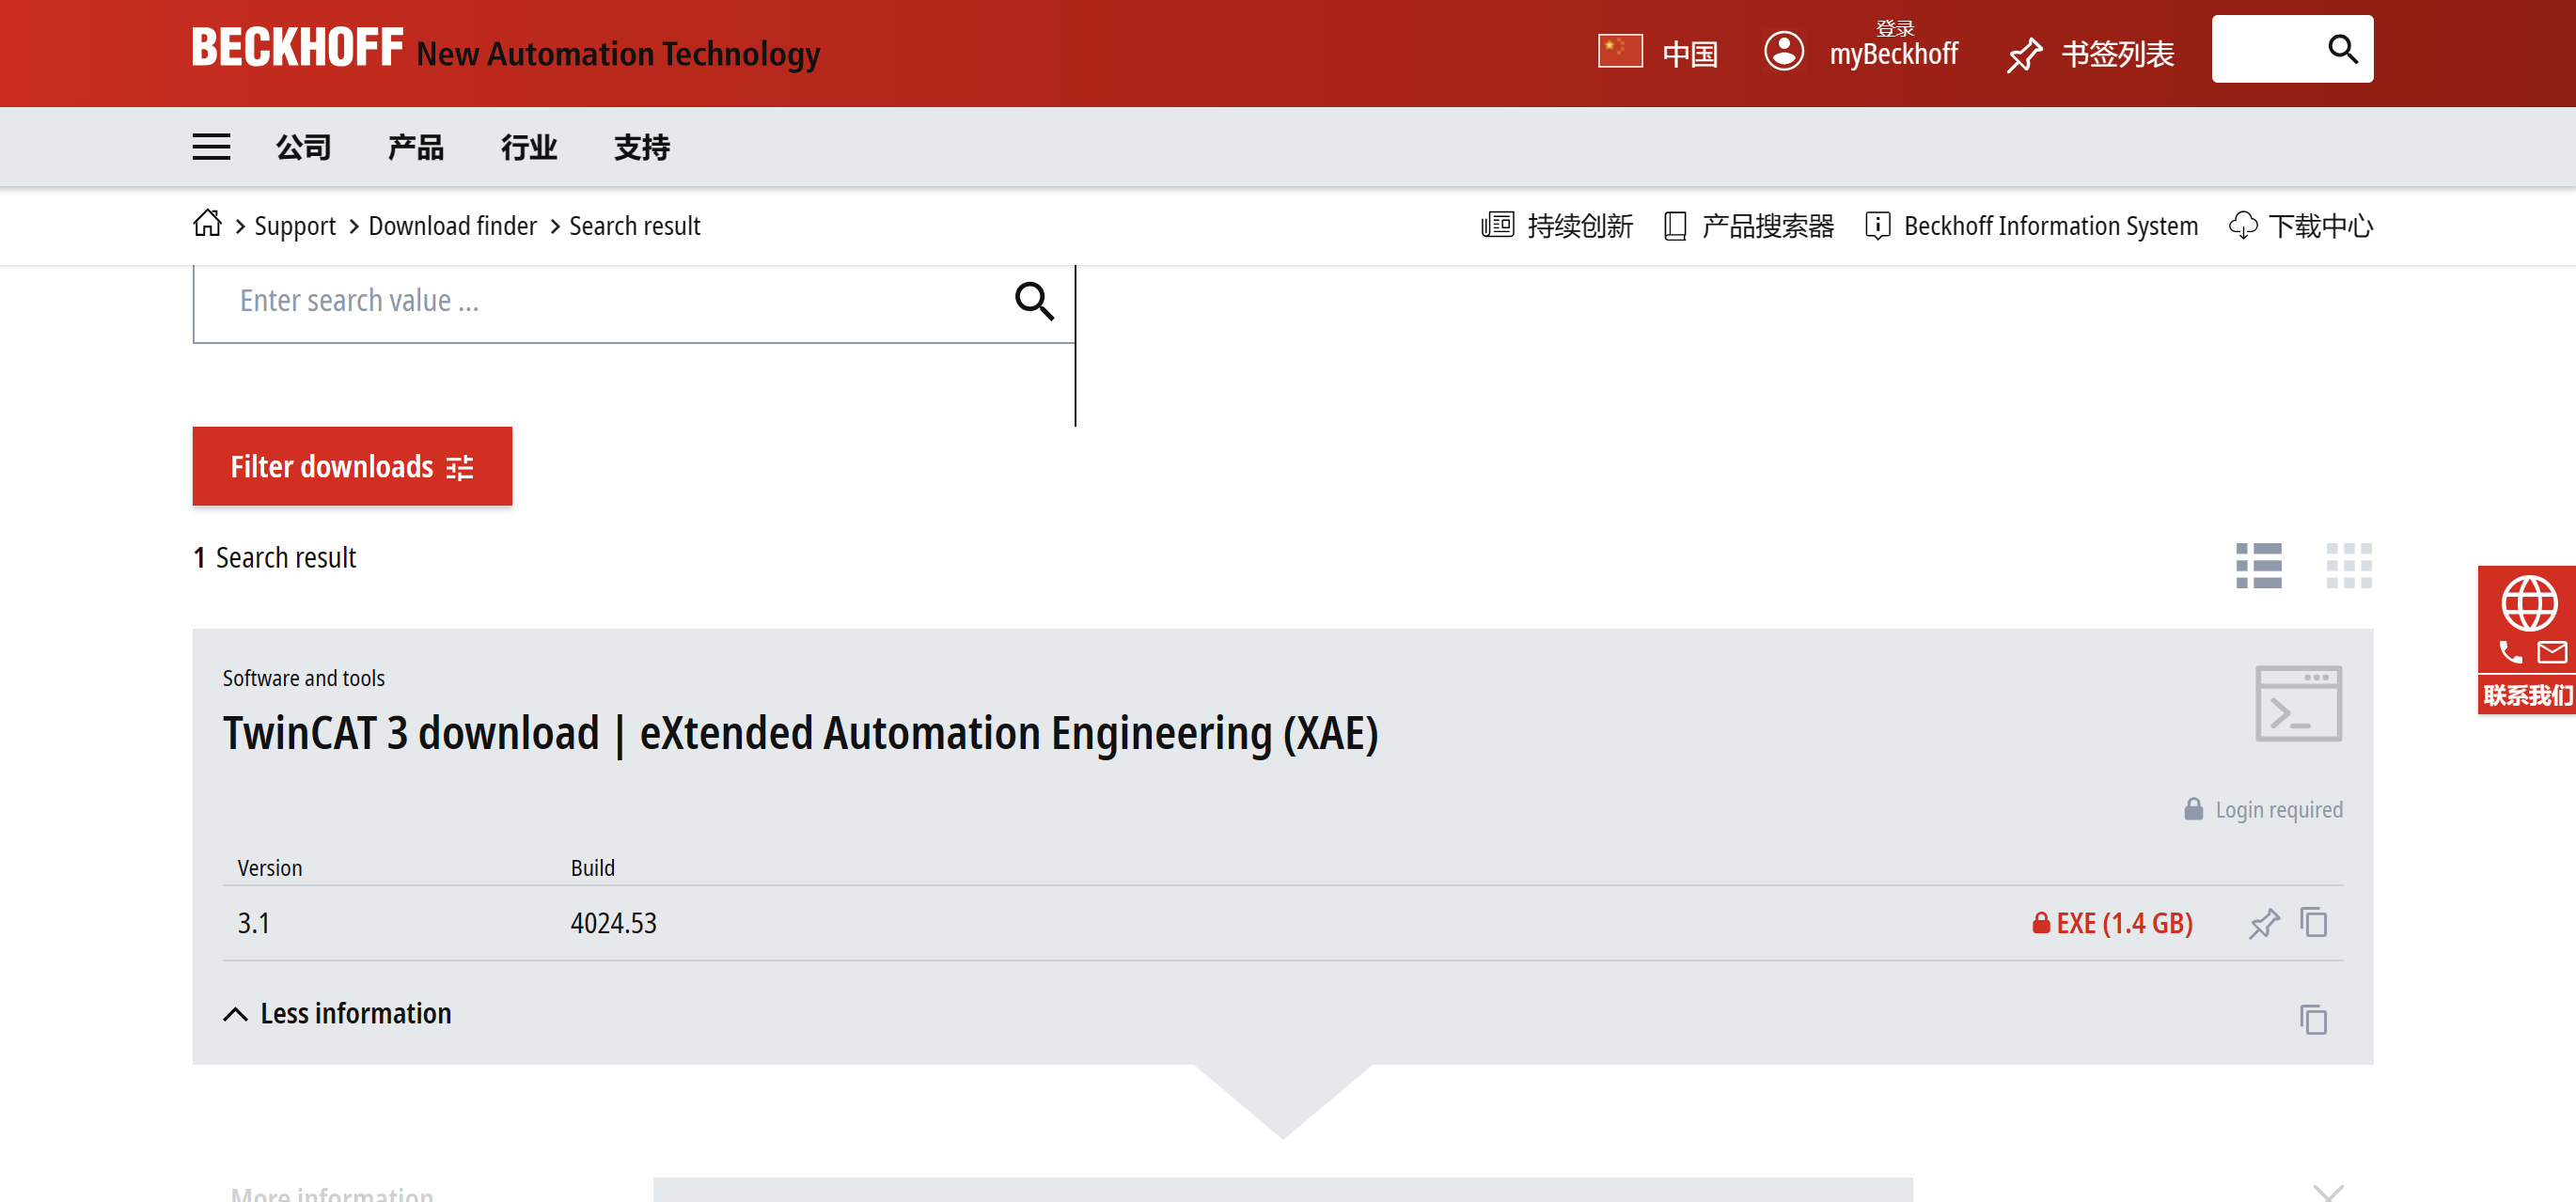Image resolution: width=2576 pixels, height=1202 pixels.
Task: Click the globe contact icon
Action: [x=2529, y=602]
